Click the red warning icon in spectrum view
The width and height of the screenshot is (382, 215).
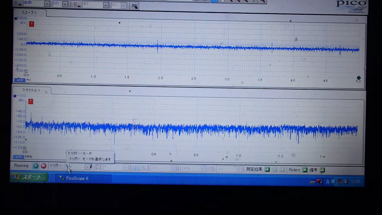tap(31, 102)
